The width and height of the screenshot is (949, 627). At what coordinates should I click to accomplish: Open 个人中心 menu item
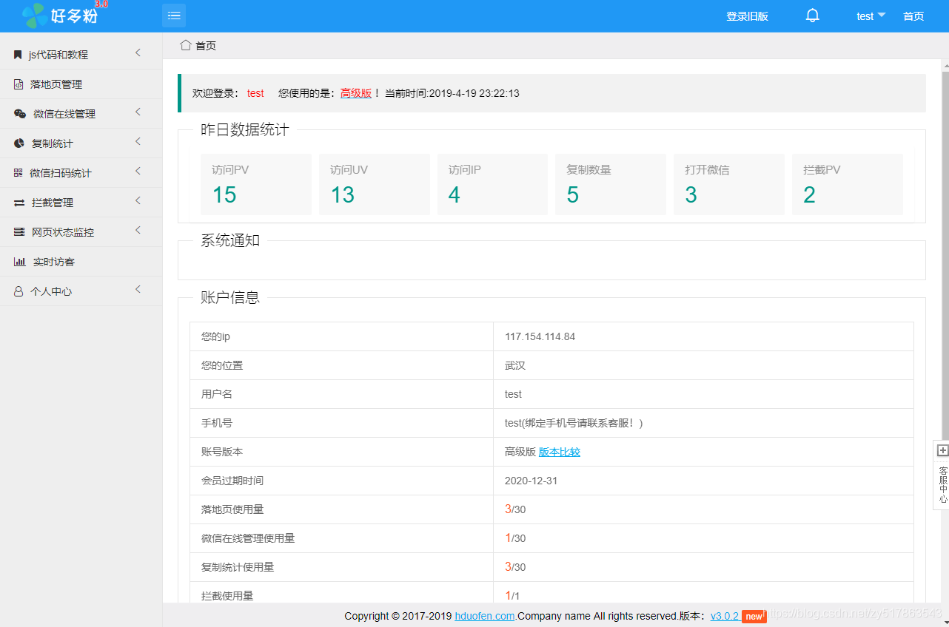coord(81,291)
